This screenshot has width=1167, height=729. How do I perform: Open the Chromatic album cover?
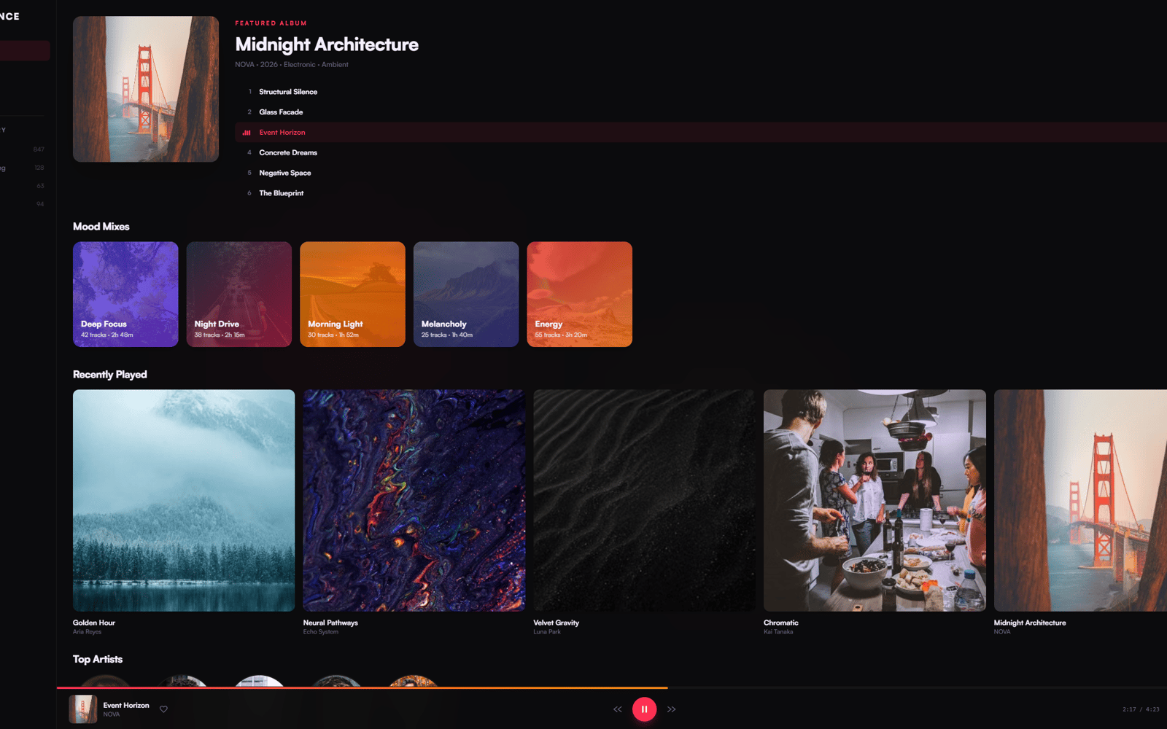(875, 500)
